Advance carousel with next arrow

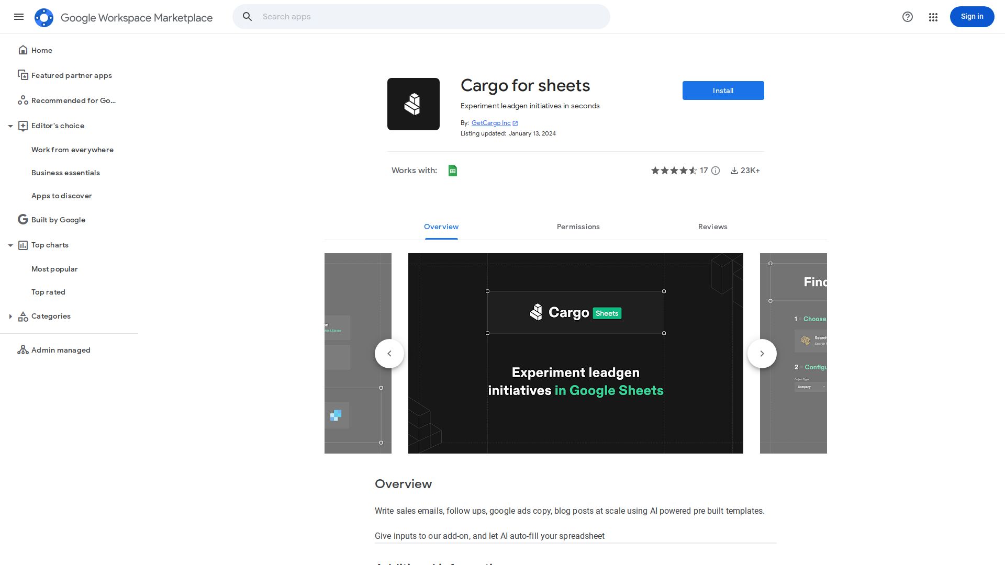762,353
